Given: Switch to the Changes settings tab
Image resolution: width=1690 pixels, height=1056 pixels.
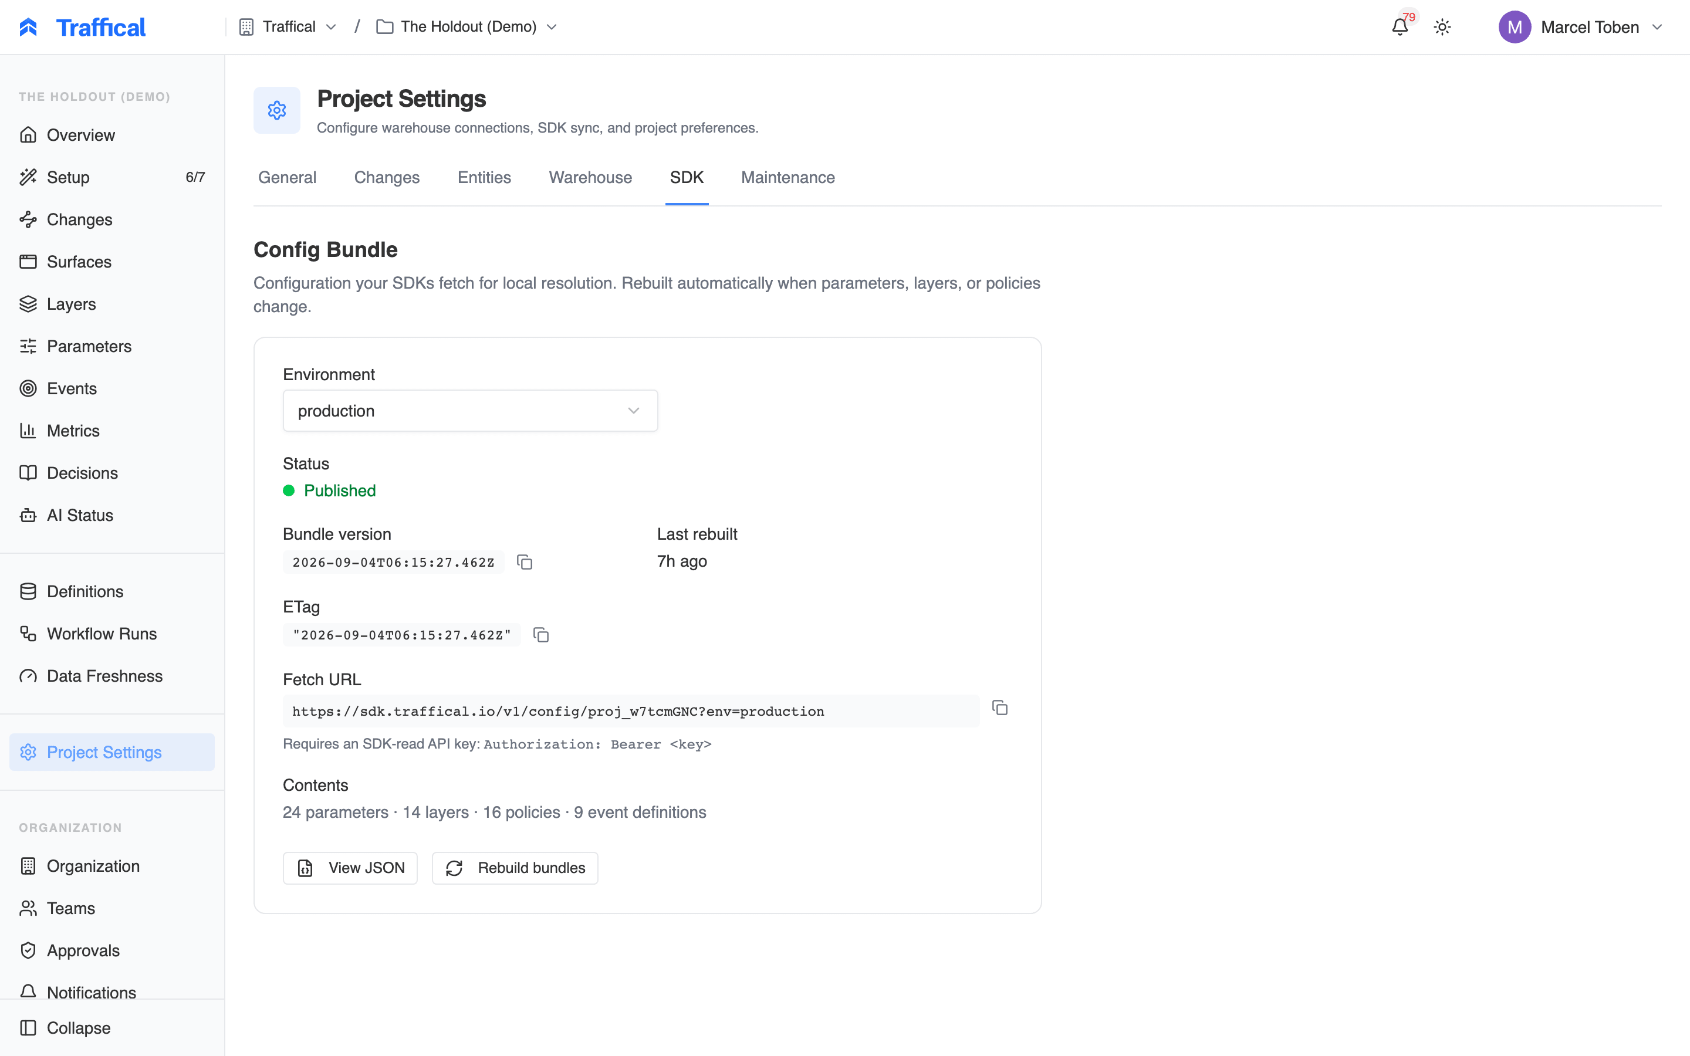Looking at the screenshot, I should [387, 177].
